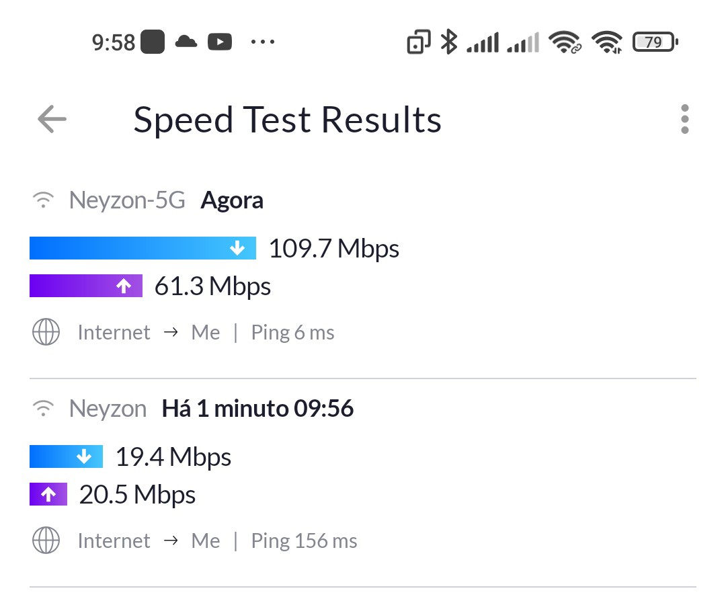
Task: Tap the back arrow icon
Action: pyautogui.click(x=52, y=120)
